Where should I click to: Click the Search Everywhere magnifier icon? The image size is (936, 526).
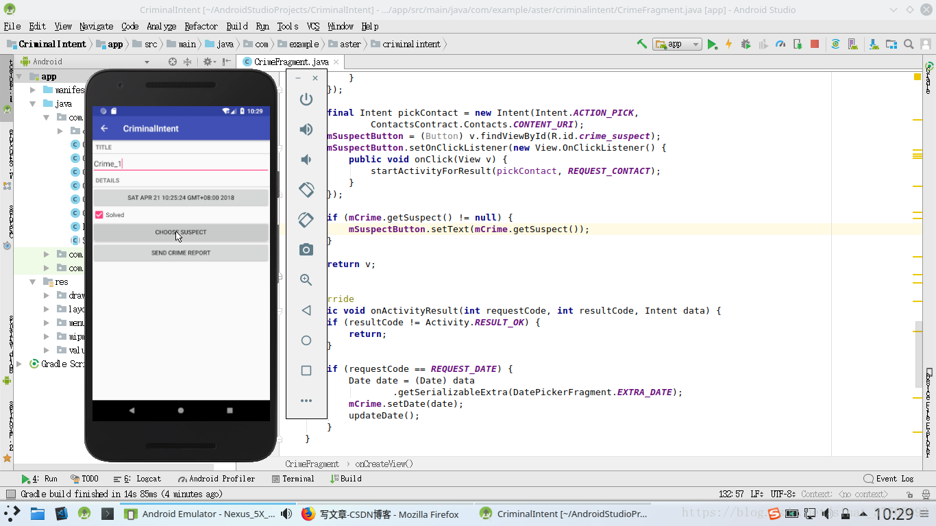[909, 44]
